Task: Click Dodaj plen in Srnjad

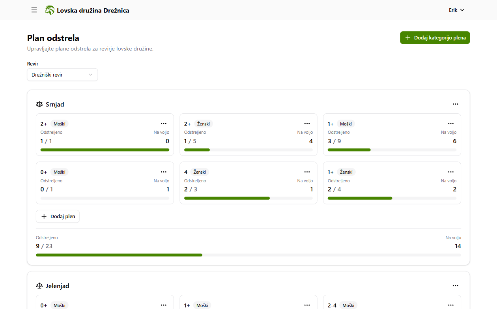Action: click(58, 216)
